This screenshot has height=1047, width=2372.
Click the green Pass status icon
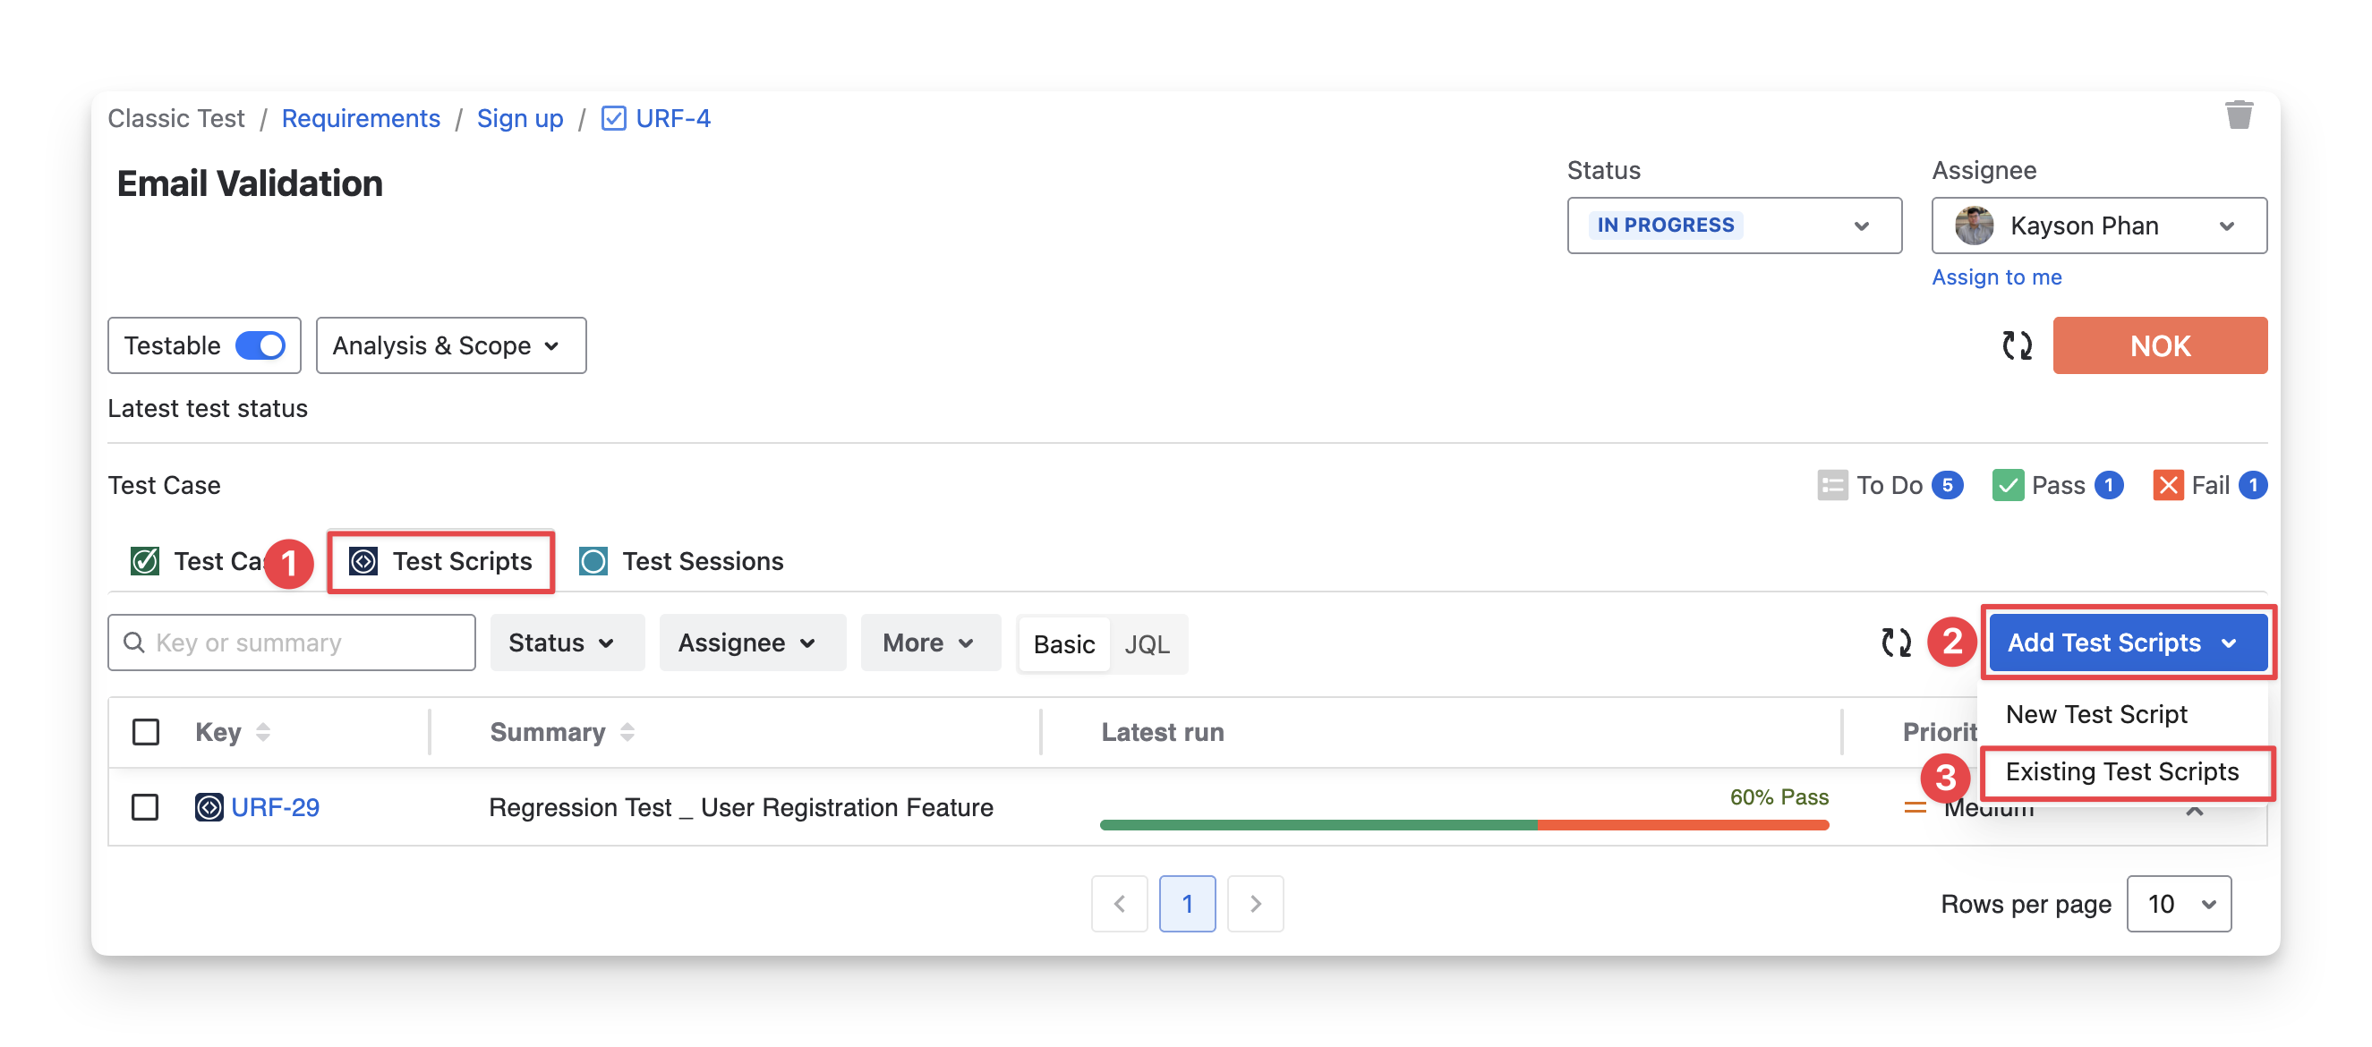[2008, 485]
